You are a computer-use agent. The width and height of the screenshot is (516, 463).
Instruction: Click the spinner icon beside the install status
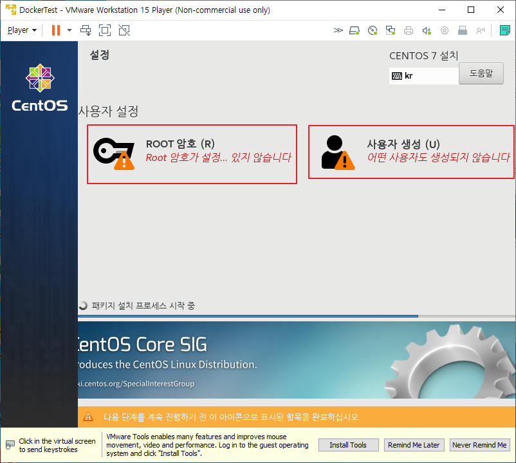coord(83,306)
